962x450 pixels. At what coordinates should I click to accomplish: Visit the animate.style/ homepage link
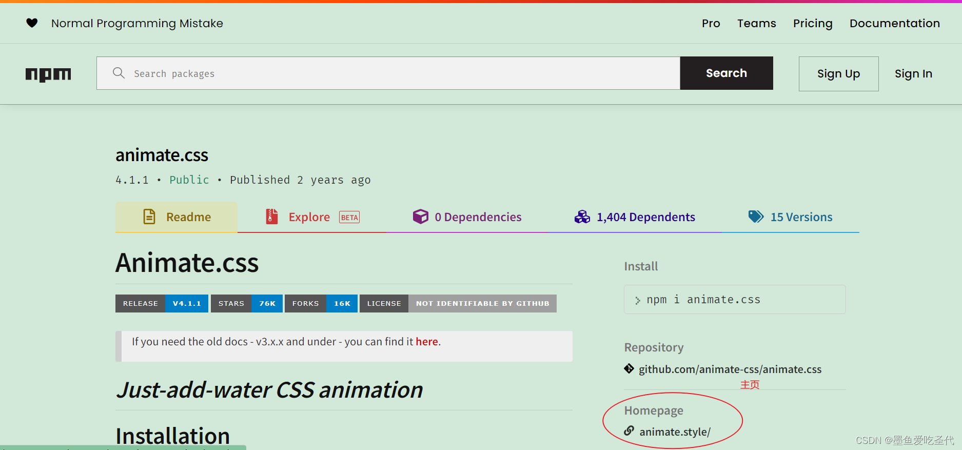[675, 432]
